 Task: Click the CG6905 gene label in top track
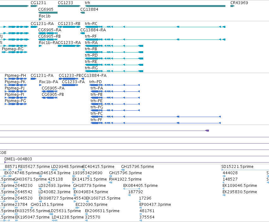coord(46,9)
